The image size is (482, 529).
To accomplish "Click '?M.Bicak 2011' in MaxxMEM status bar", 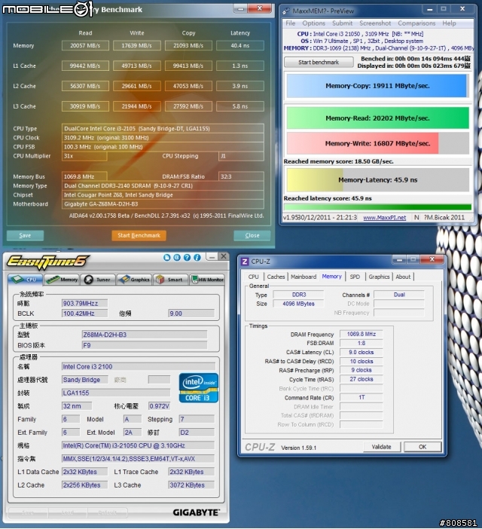I will [444, 218].
